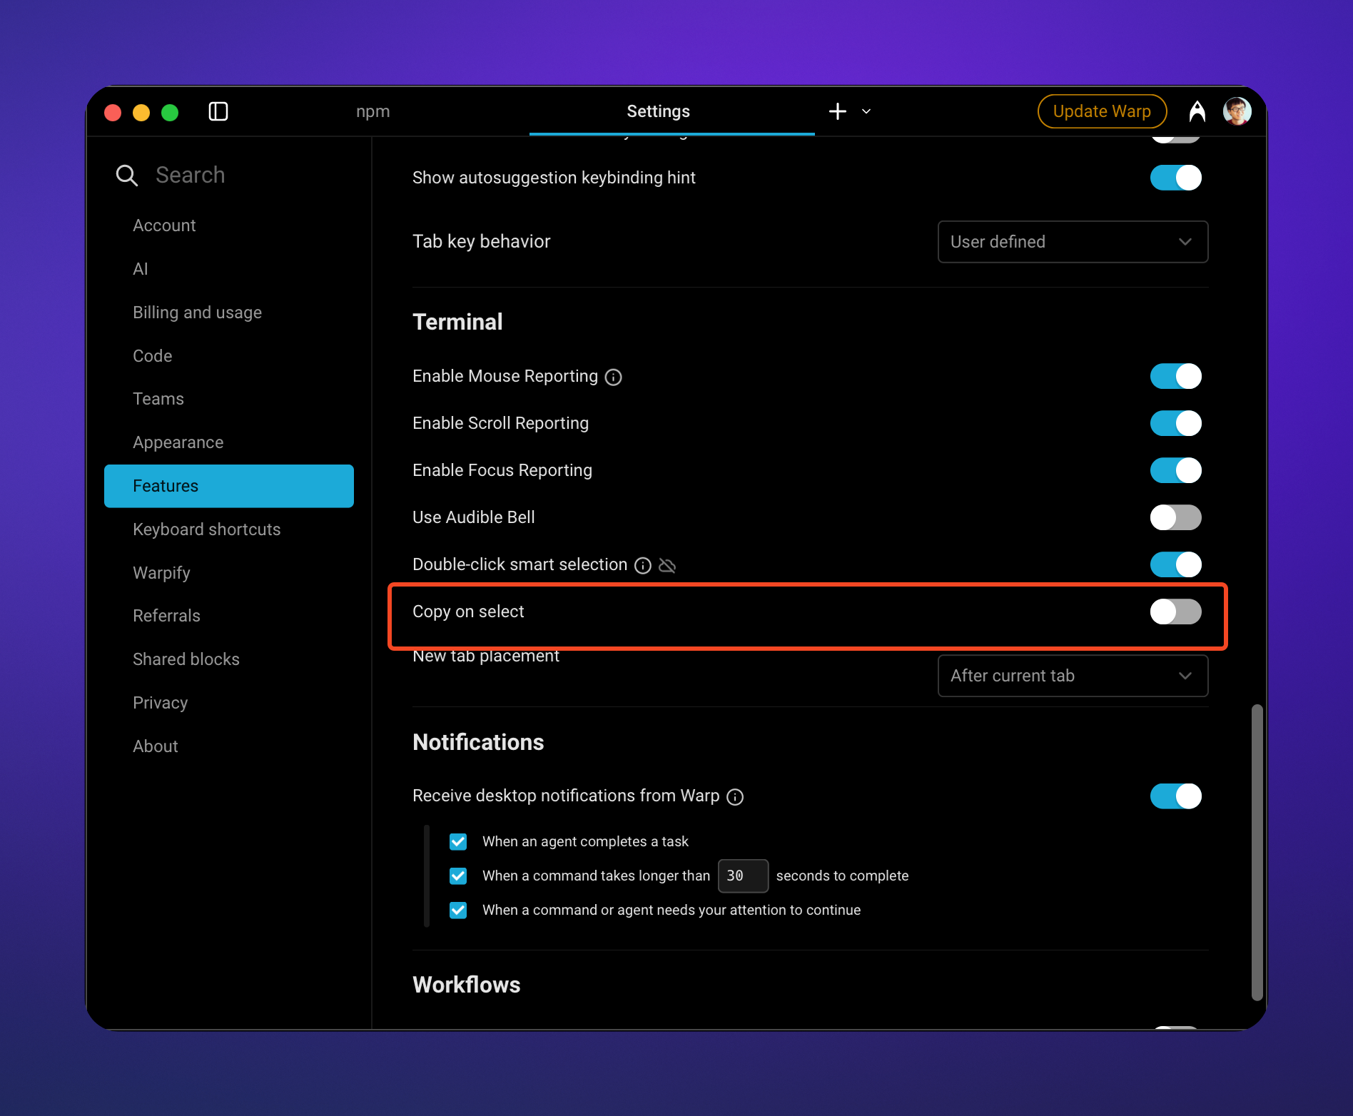Show info for Enable Mouse Reporting

point(614,377)
